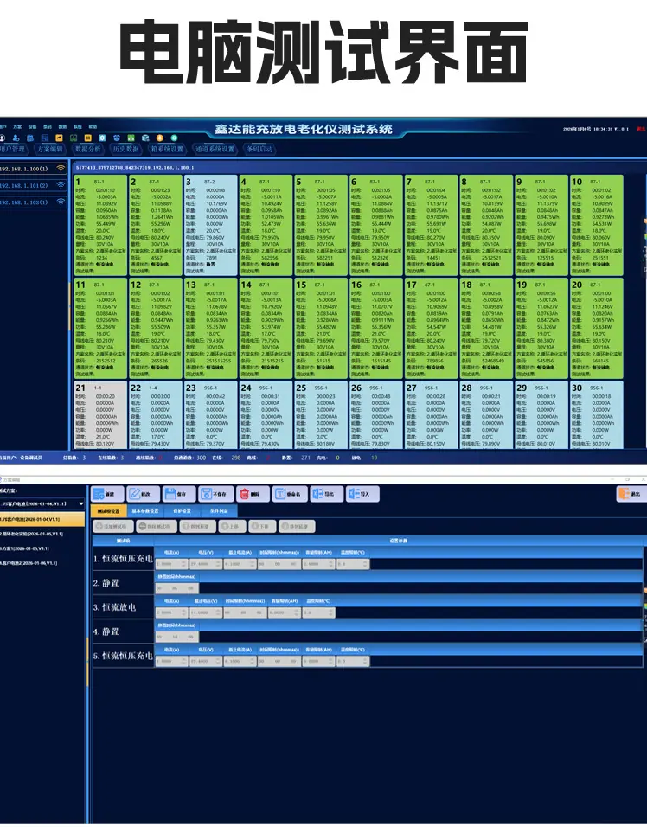Open 箱系统设置 tab
The image size is (647, 827).
click(167, 150)
